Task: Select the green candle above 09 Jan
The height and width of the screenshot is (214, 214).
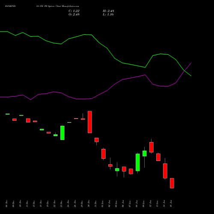Action: tap(145, 154)
